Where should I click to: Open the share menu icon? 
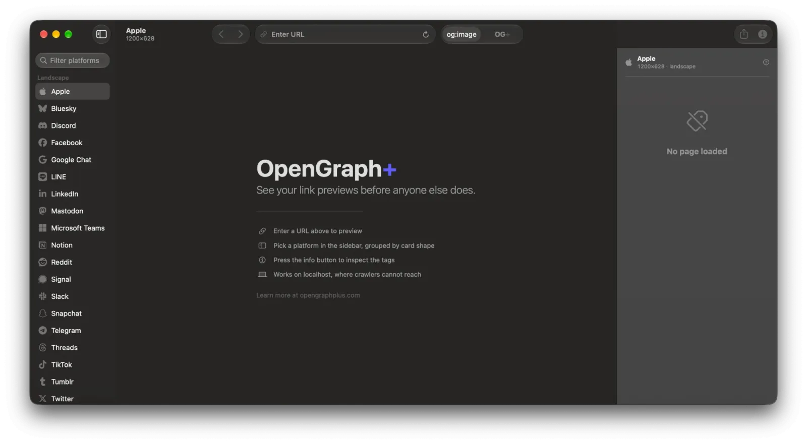tap(743, 34)
